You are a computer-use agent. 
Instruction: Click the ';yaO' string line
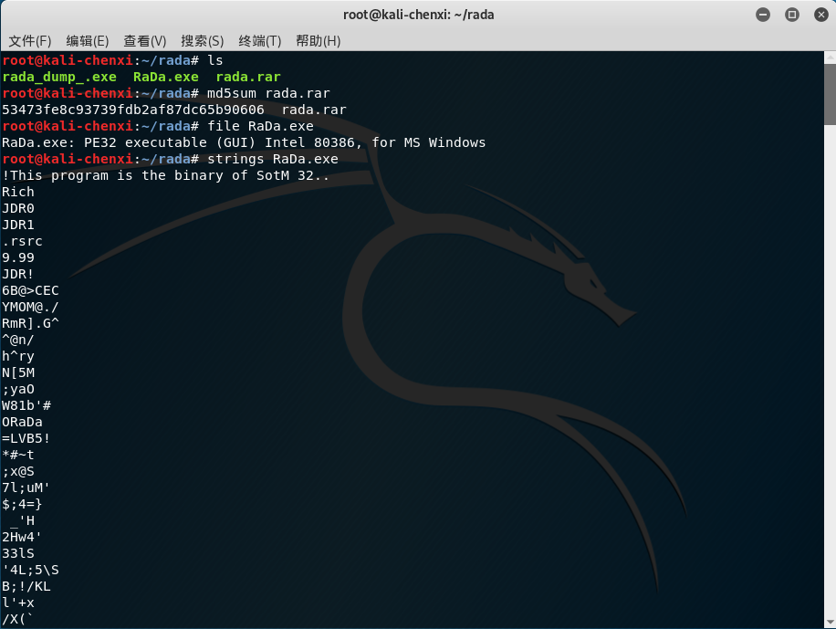point(18,390)
